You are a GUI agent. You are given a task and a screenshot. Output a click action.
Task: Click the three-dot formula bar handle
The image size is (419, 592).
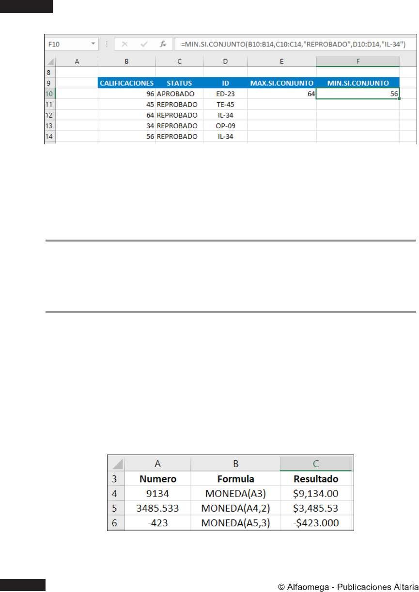[107, 44]
